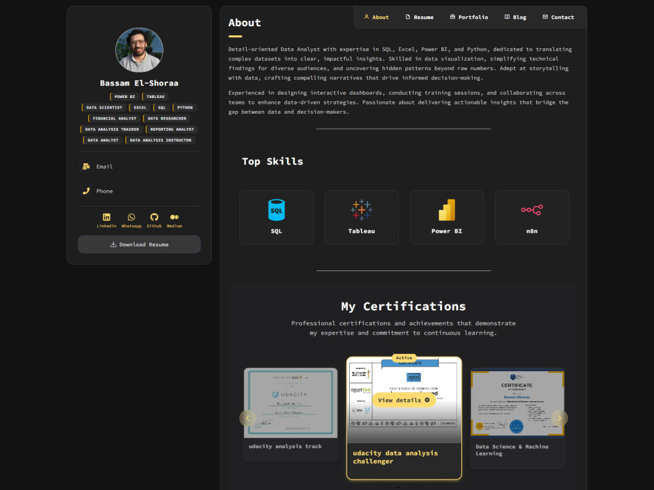Open the Github profile icon

tap(154, 217)
